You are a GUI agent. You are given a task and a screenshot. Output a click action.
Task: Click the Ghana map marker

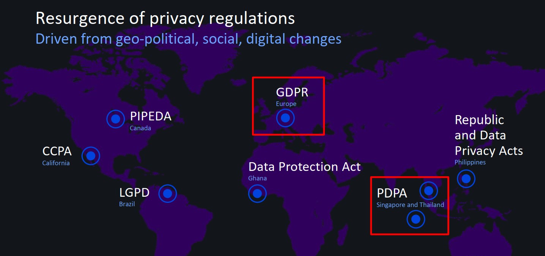[257, 194]
